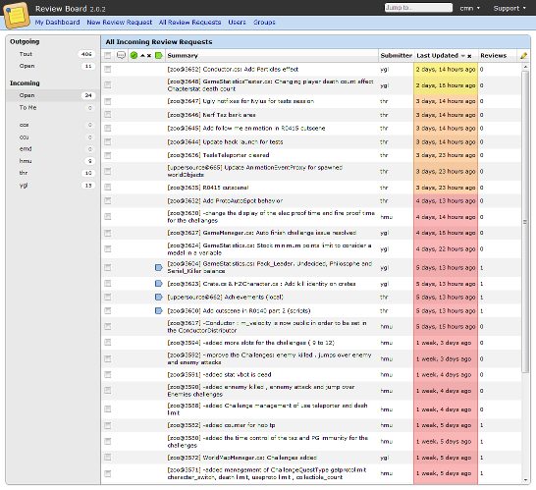
Task: Open review zoo@3652 Conductor summary link
Action: (x=233, y=70)
